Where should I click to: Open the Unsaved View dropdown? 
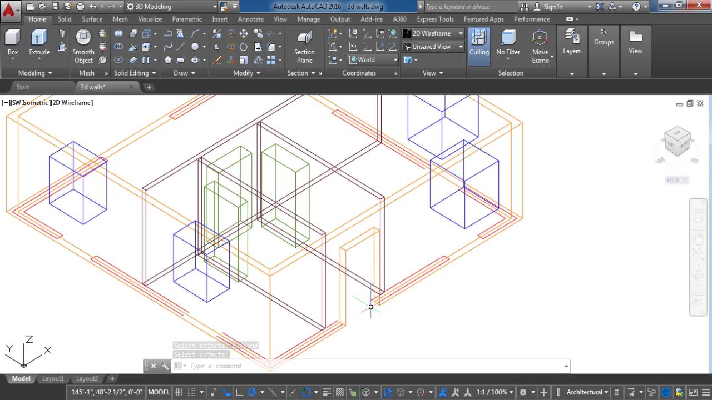(x=433, y=47)
